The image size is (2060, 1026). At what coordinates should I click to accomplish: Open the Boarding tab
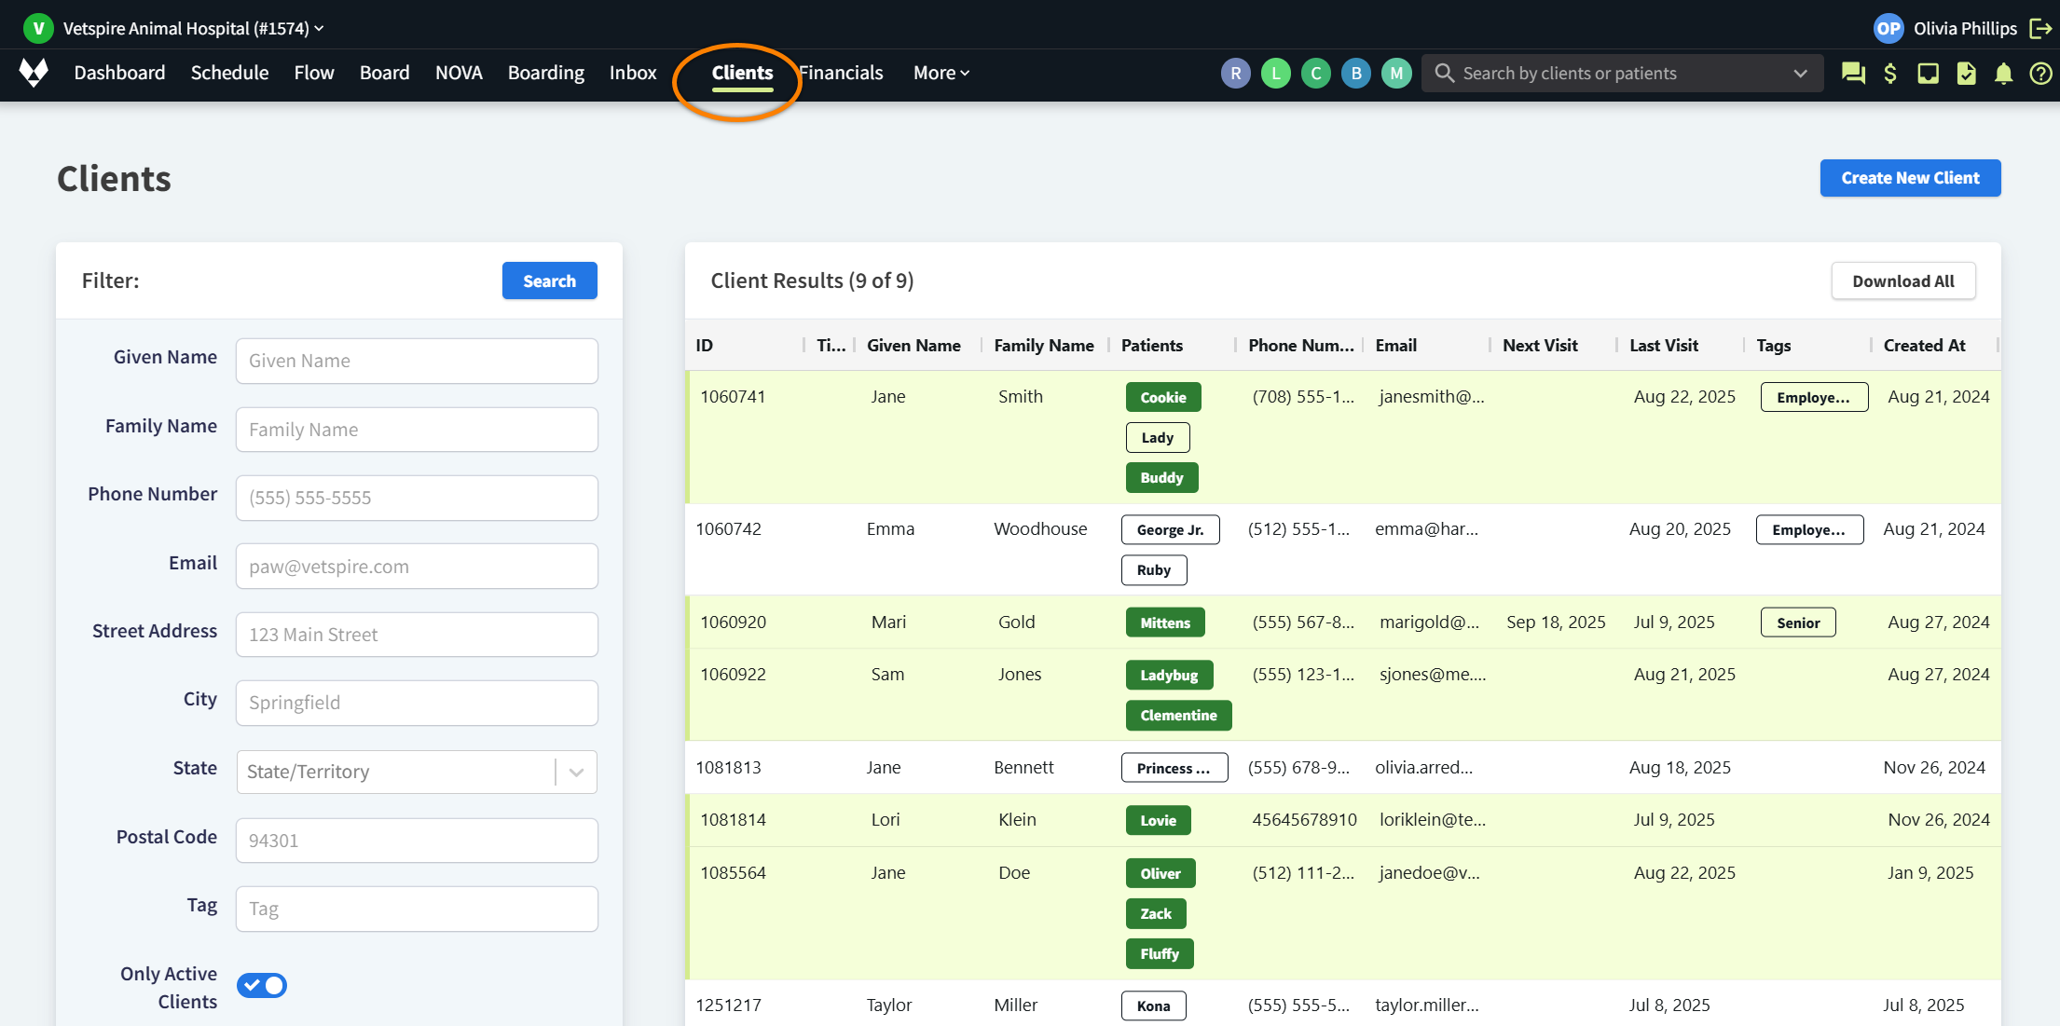click(545, 73)
